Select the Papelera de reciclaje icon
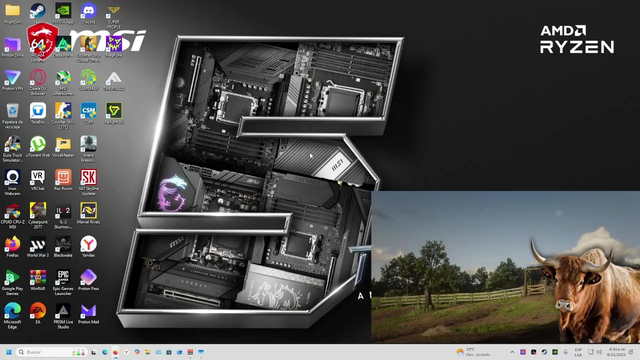640x360 pixels. point(12,116)
